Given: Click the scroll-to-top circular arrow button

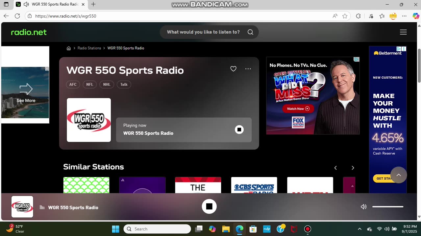Looking at the screenshot, I should (x=399, y=175).
